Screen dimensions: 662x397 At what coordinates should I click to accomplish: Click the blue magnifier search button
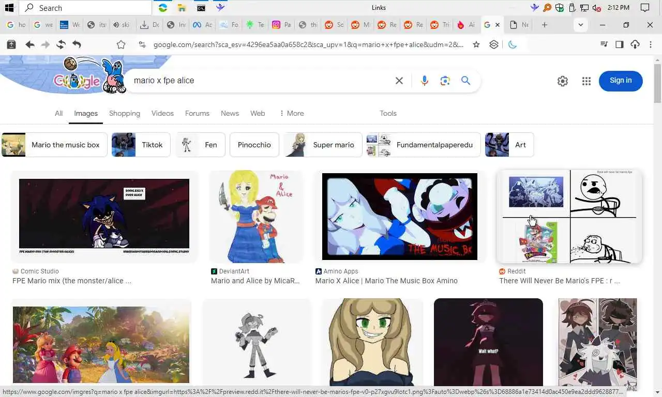coord(466,81)
